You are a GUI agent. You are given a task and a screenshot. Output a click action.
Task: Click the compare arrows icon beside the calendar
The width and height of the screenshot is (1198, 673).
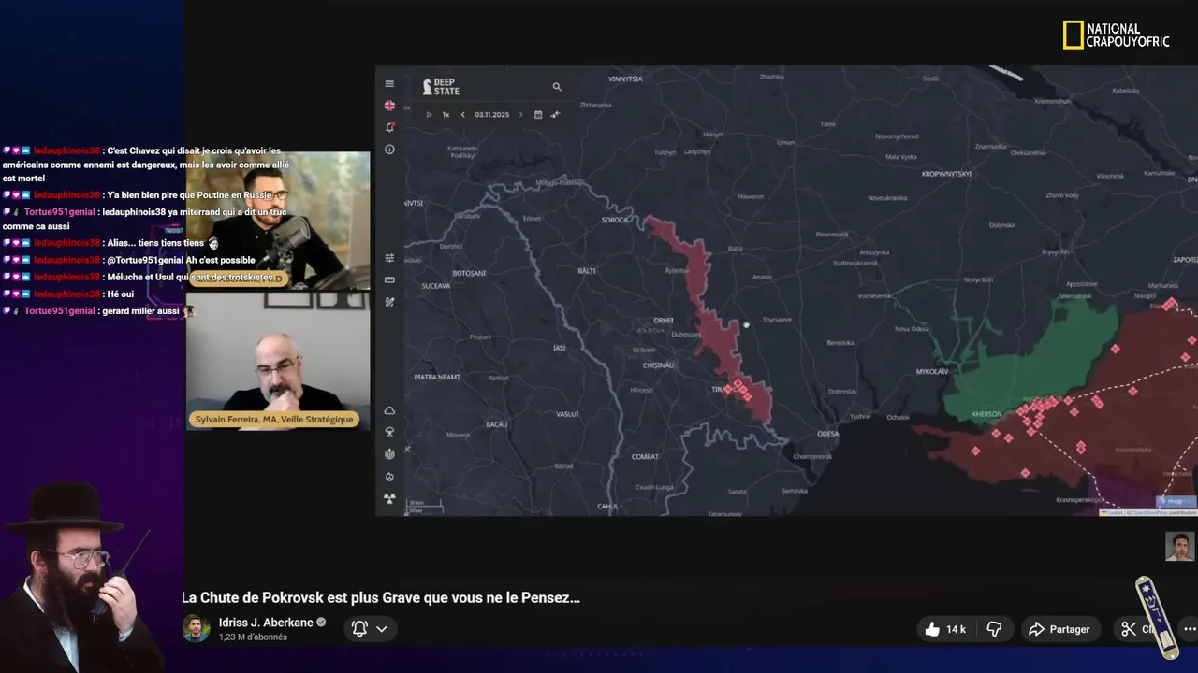pos(555,115)
